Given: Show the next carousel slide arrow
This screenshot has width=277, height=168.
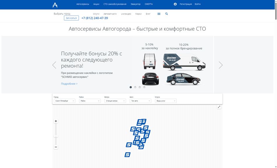Looking at the screenshot, I should pyautogui.click(x=221, y=65).
